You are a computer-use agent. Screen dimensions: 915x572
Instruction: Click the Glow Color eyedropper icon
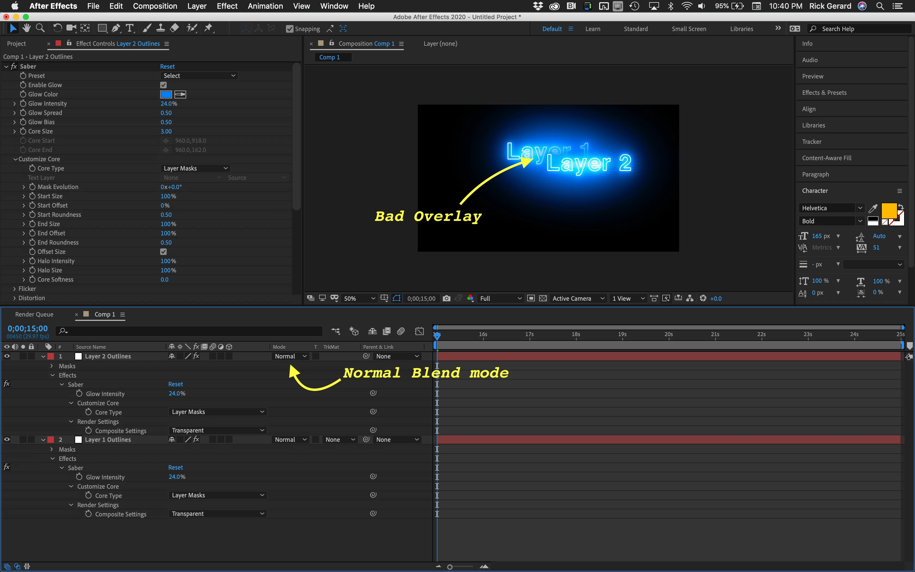tap(180, 94)
